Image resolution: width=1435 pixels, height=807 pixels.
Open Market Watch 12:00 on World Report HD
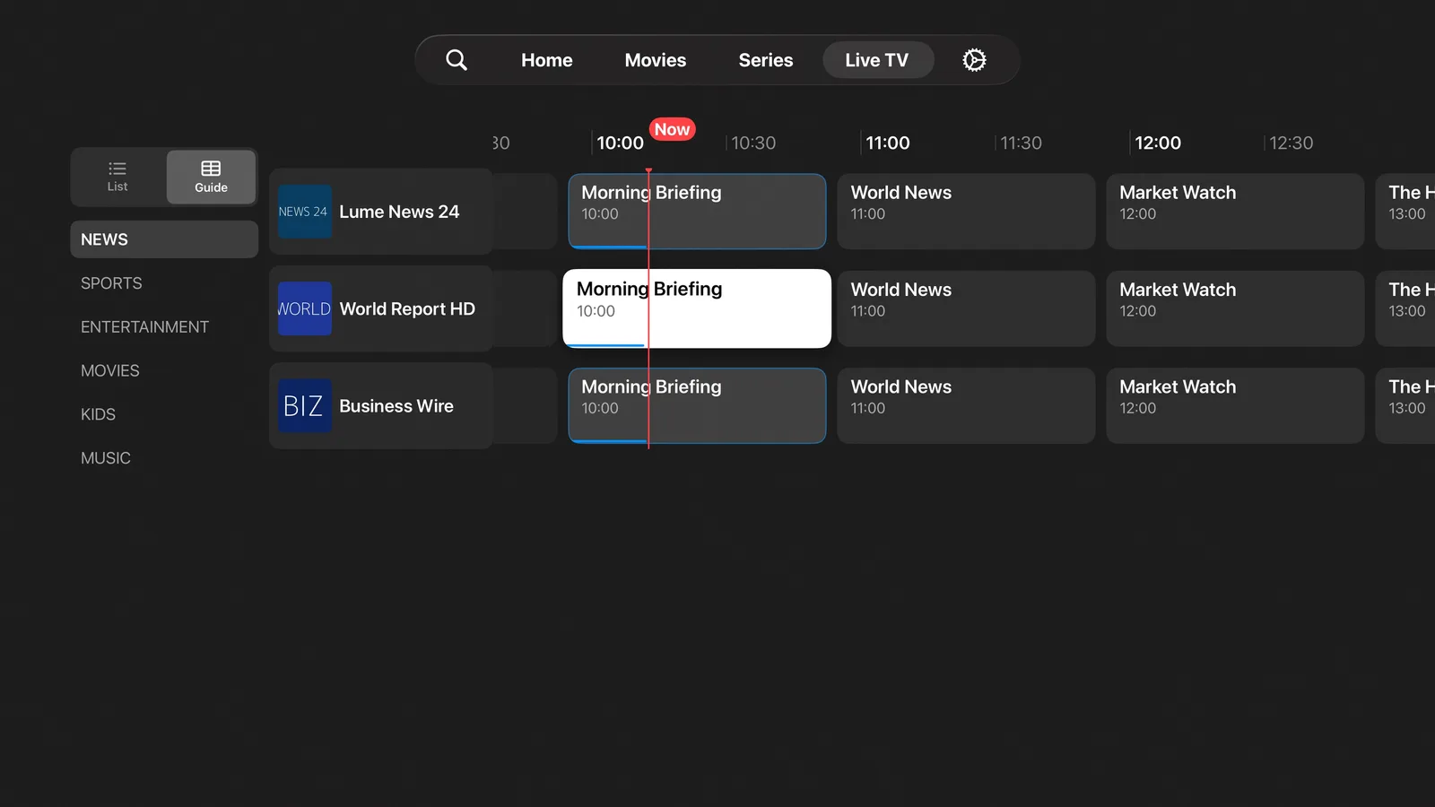(1235, 308)
